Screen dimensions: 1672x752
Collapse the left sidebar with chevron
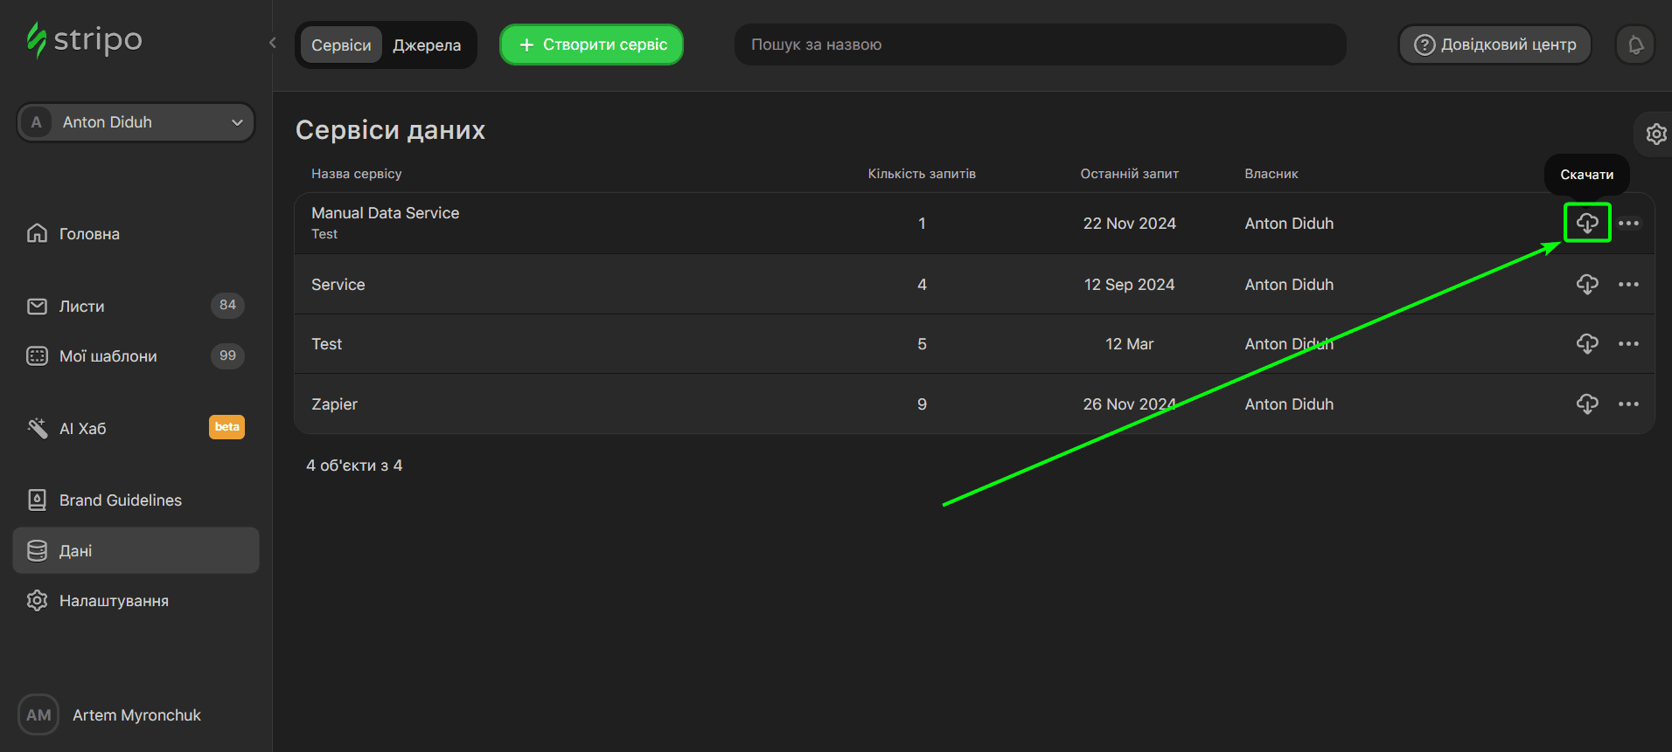click(273, 43)
